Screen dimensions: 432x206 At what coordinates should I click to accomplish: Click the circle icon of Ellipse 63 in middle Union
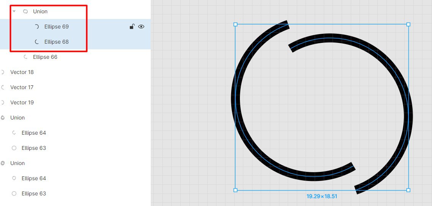pos(14,148)
